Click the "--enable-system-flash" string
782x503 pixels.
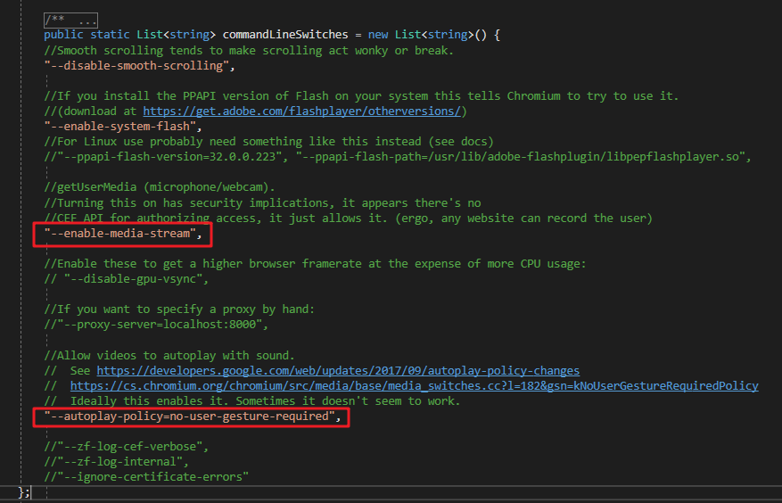[x=120, y=127]
